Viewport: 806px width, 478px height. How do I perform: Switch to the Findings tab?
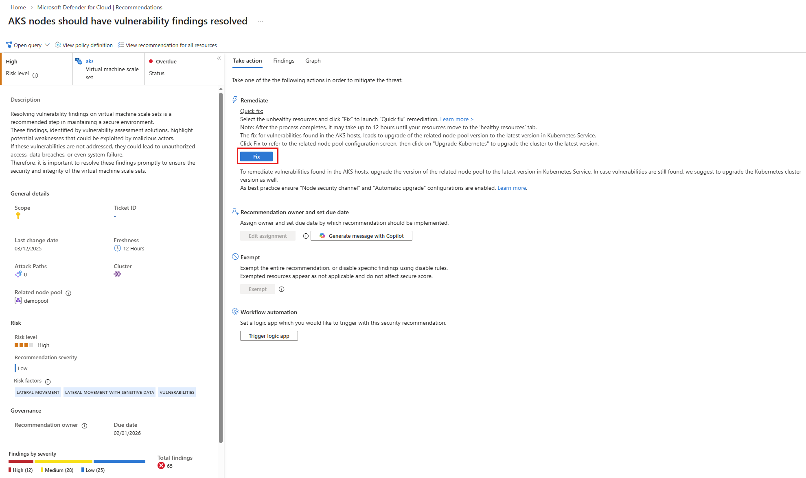click(284, 61)
